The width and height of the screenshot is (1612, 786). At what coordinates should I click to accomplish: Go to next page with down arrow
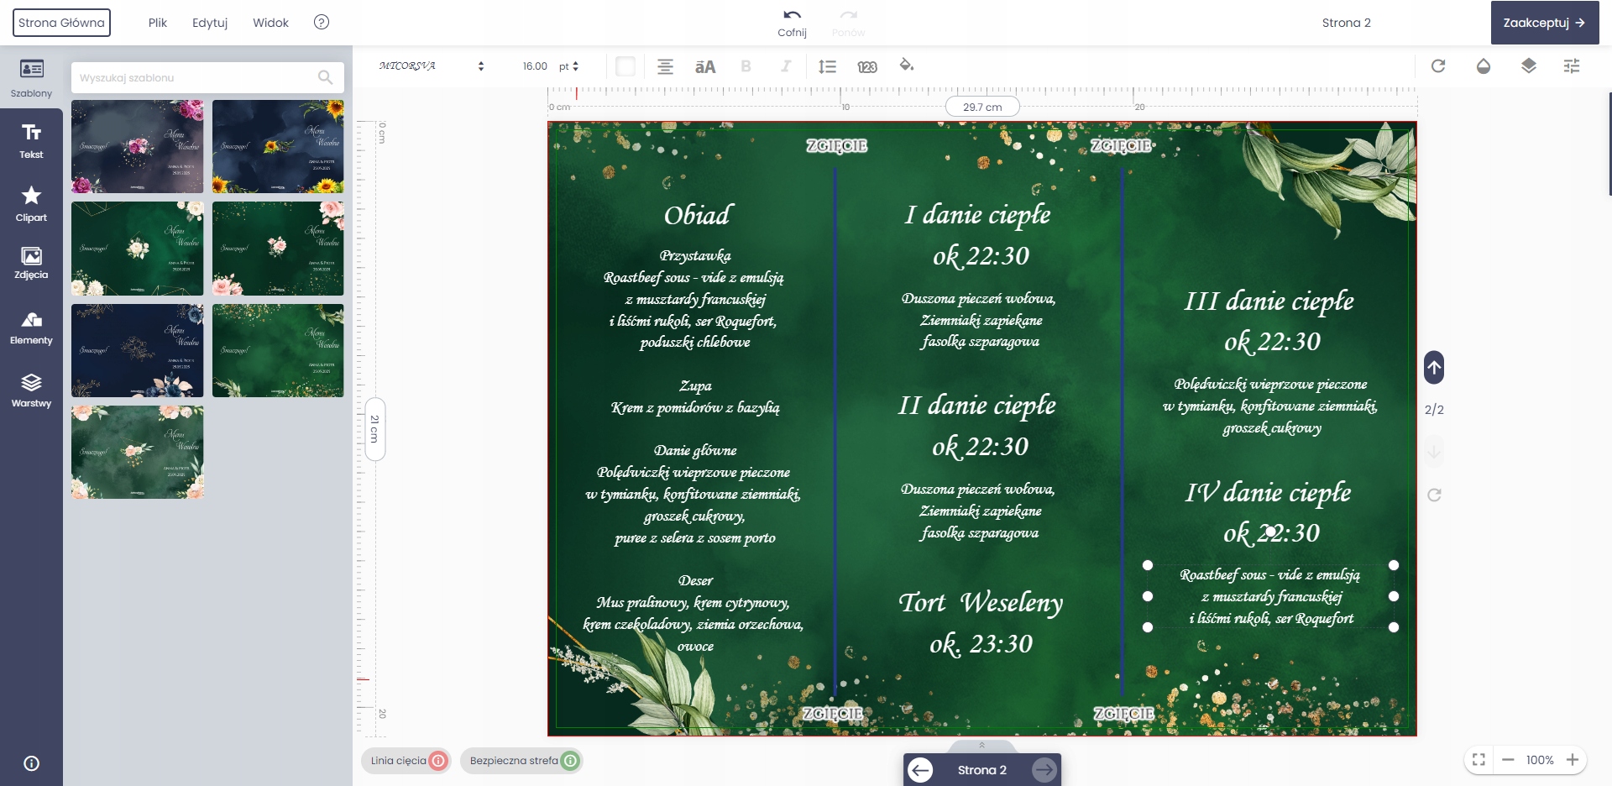click(1434, 451)
